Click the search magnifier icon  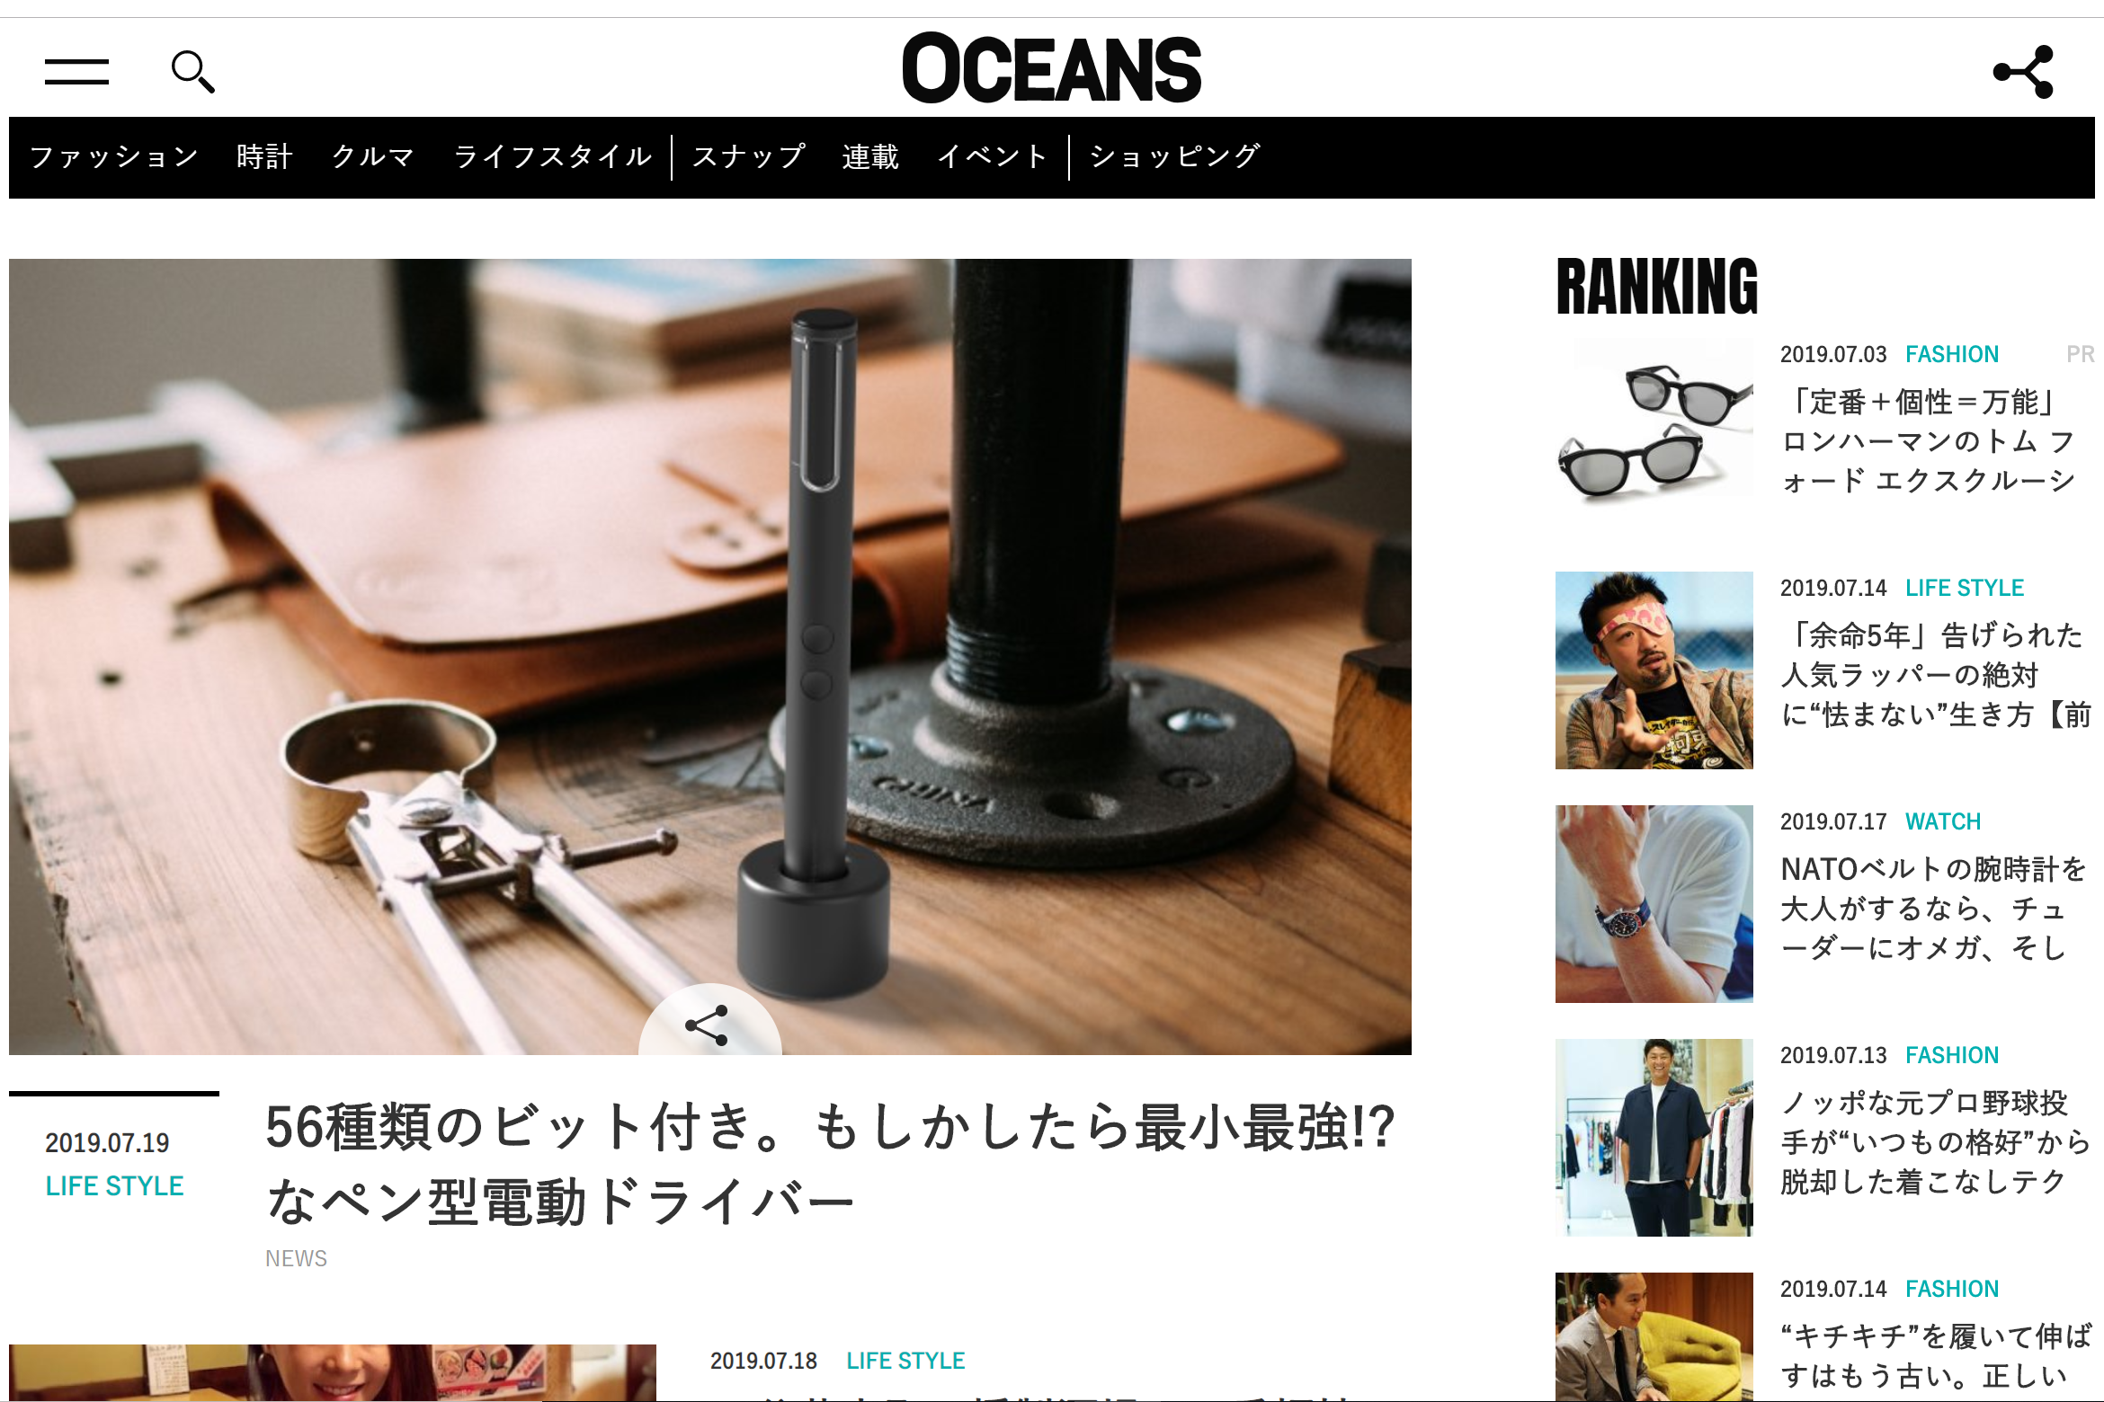click(192, 72)
